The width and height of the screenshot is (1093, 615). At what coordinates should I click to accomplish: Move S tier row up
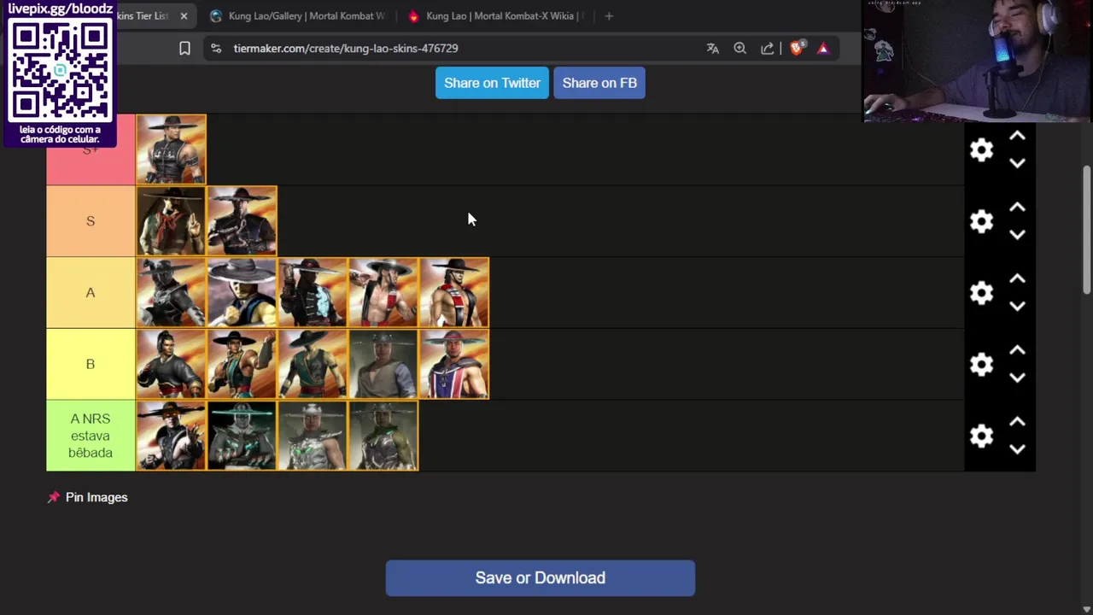click(1017, 208)
